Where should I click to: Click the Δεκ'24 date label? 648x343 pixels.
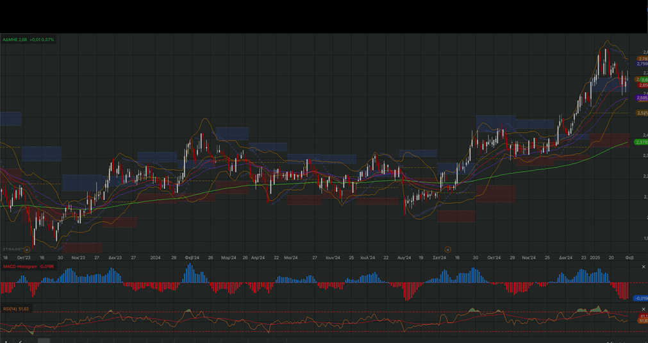point(566,258)
